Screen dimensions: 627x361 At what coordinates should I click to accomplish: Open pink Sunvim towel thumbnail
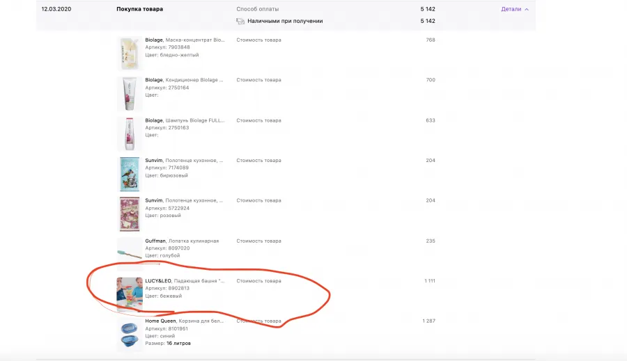(130, 214)
